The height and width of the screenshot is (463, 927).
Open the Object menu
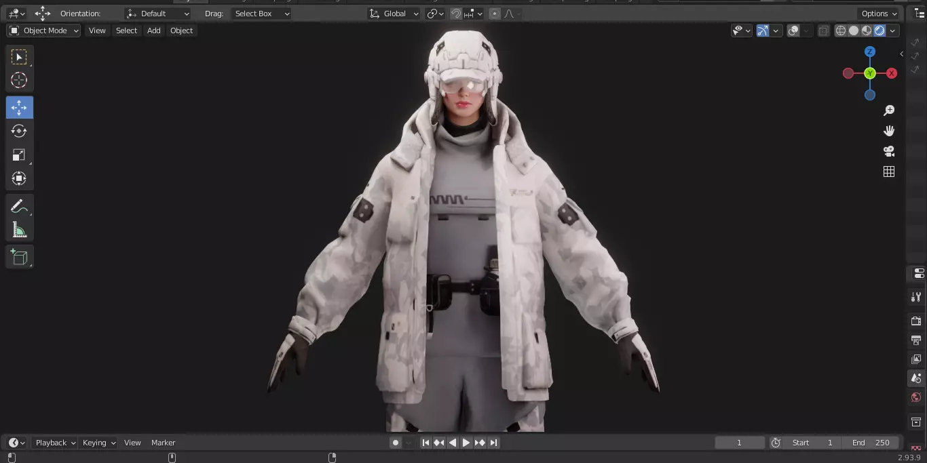pos(181,31)
